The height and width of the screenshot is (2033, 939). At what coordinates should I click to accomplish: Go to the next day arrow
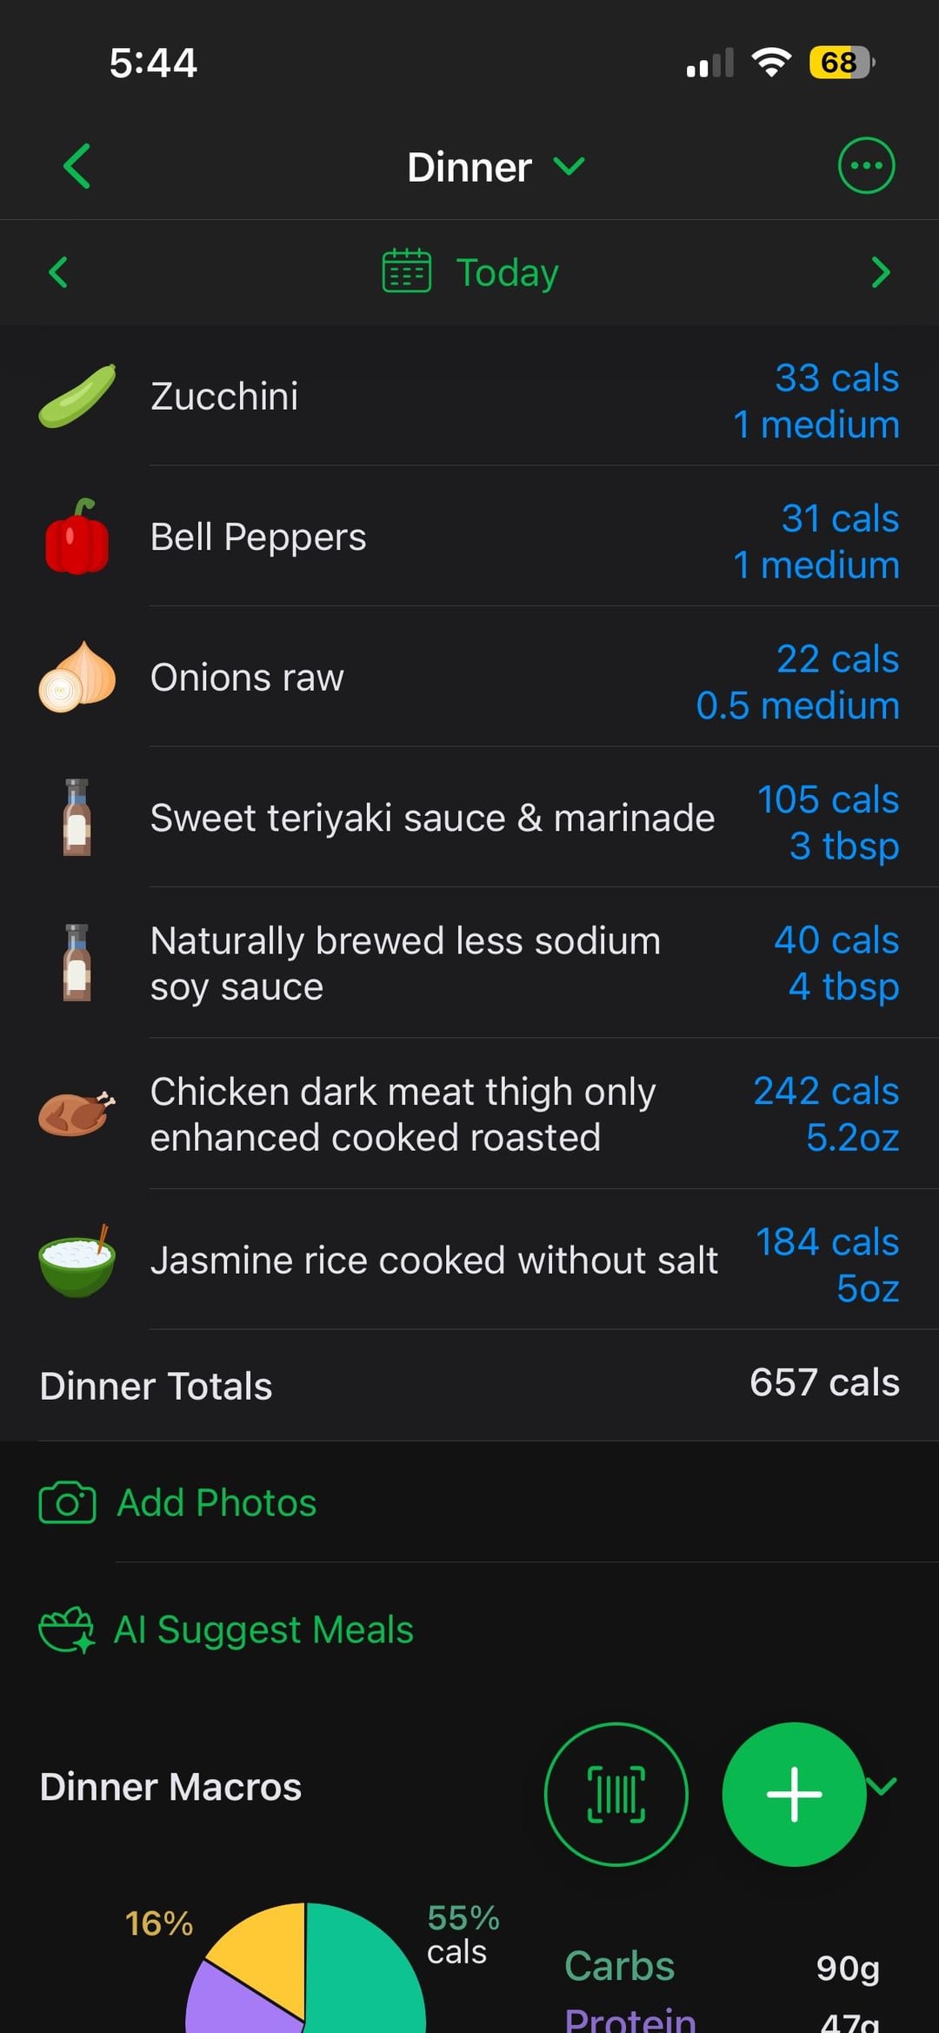click(880, 272)
